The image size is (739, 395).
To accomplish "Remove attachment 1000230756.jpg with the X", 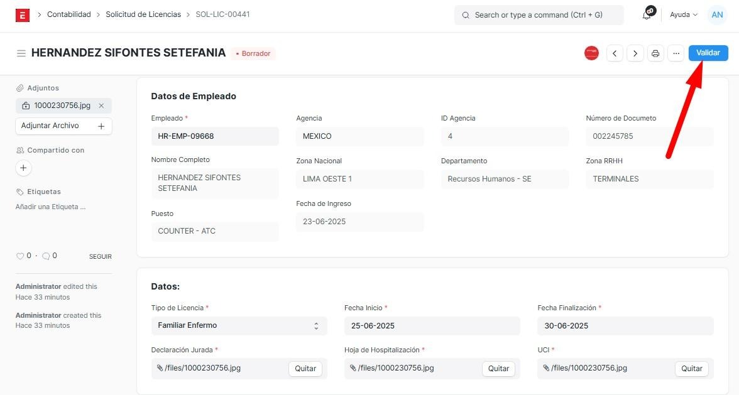I will (101, 106).
